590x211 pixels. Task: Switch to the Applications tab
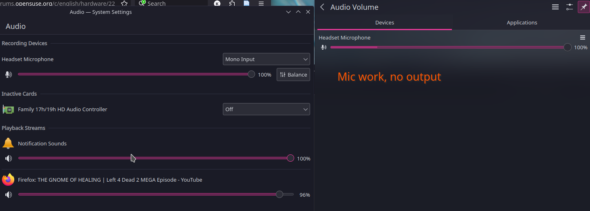coord(522,23)
